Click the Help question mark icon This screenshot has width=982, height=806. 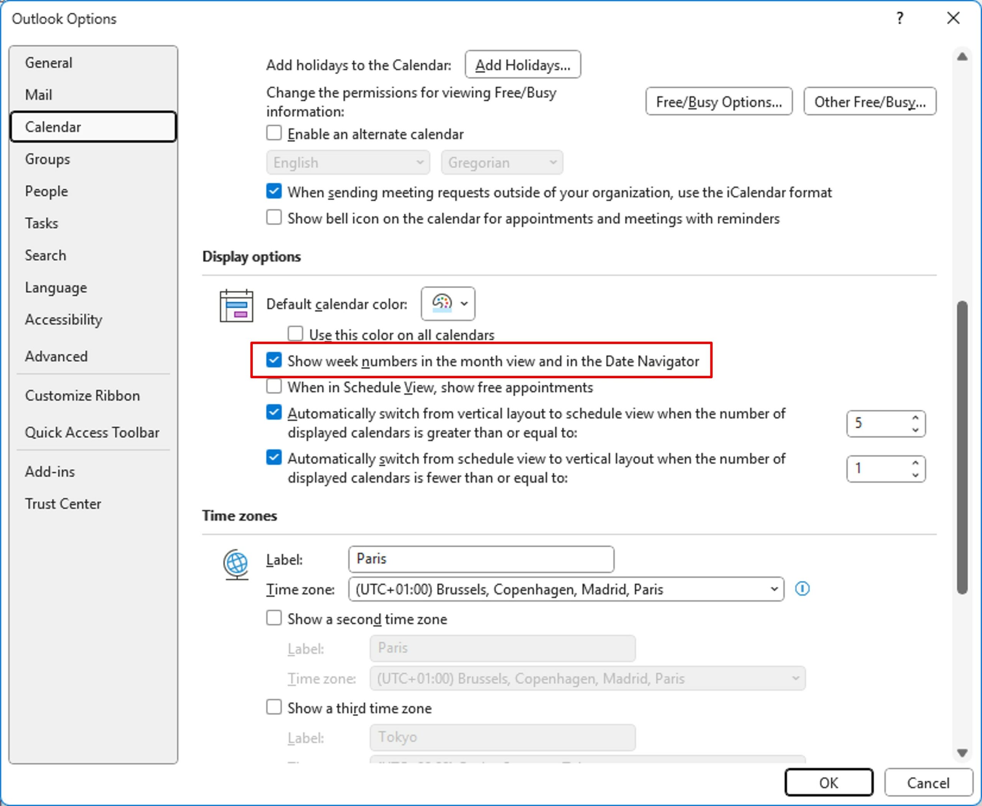[900, 18]
